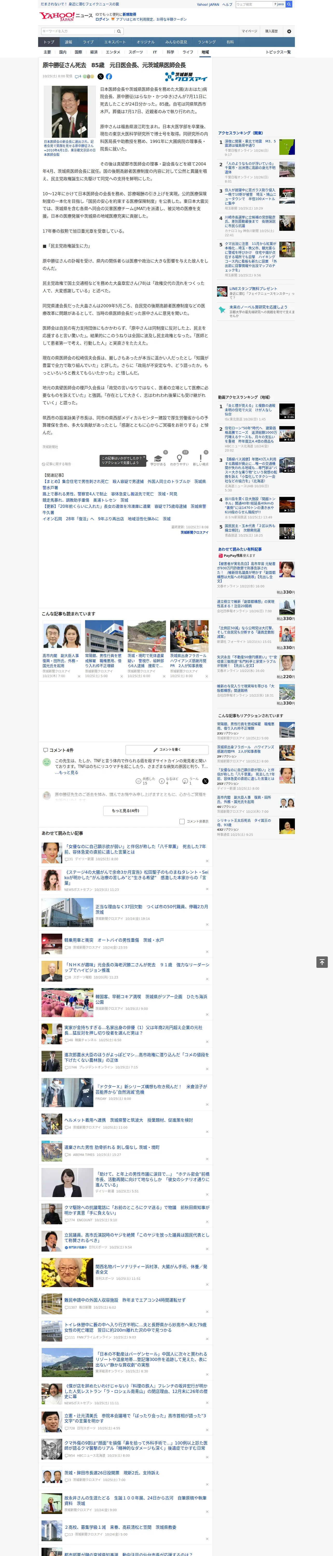This screenshot has width=333, height=1556.
Task: Share the article on Facebook
Action: [109, 77]
